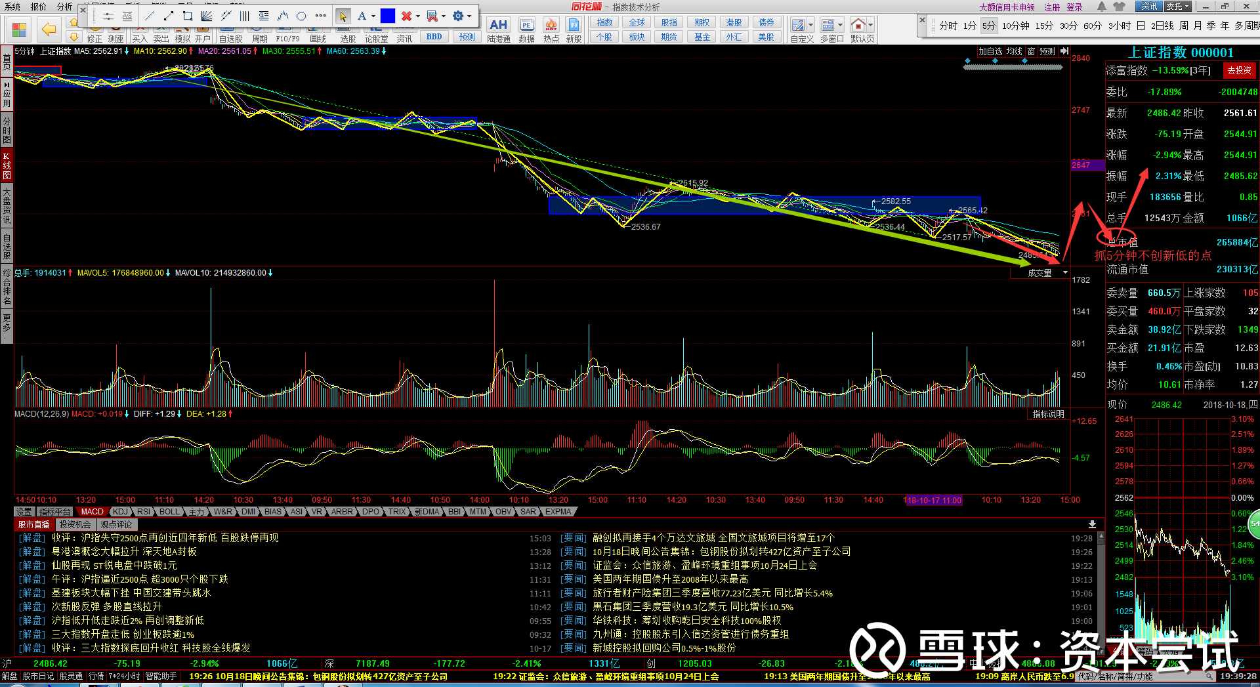The height and width of the screenshot is (687, 1260).
Task: Switch to the KDJ indicator tab
Action: [120, 511]
